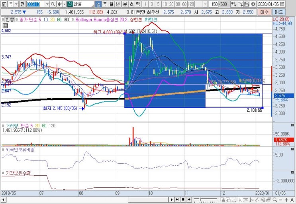Open candlestick add-indicator icon
The width and height of the screenshot is (296, 204).
[233, 4]
